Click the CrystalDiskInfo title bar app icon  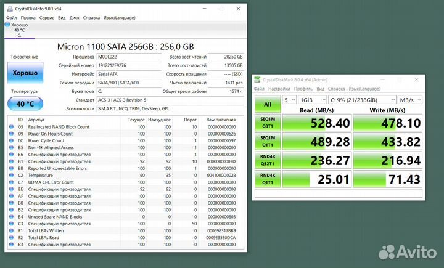pyautogui.click(x=10, y=9)
